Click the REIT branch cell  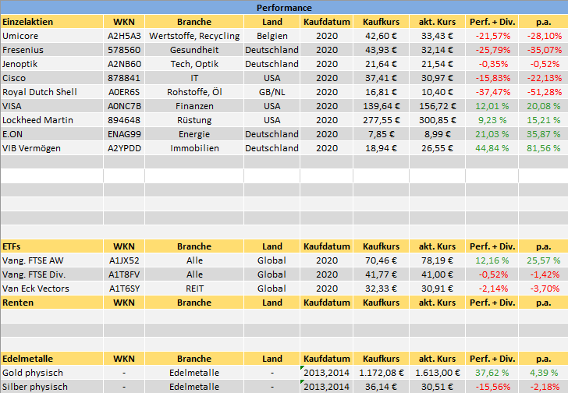click(194, 289)
